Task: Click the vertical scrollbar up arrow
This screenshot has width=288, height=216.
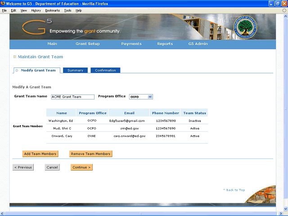Action: click(285, 16)
